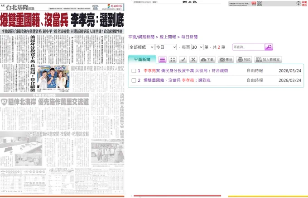Tick checkbox for article 2 爆雙重國籍
This screenshot has width=308, height=198.
point(134,80)
